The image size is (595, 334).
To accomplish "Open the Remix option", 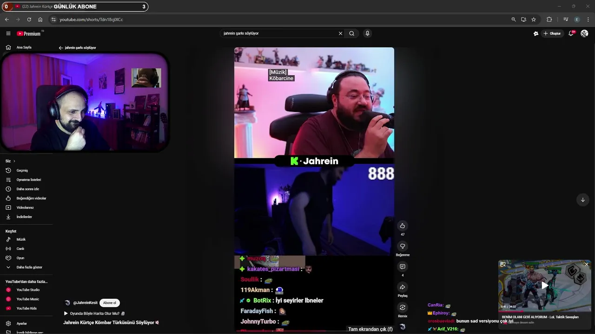I will [403, 308].
